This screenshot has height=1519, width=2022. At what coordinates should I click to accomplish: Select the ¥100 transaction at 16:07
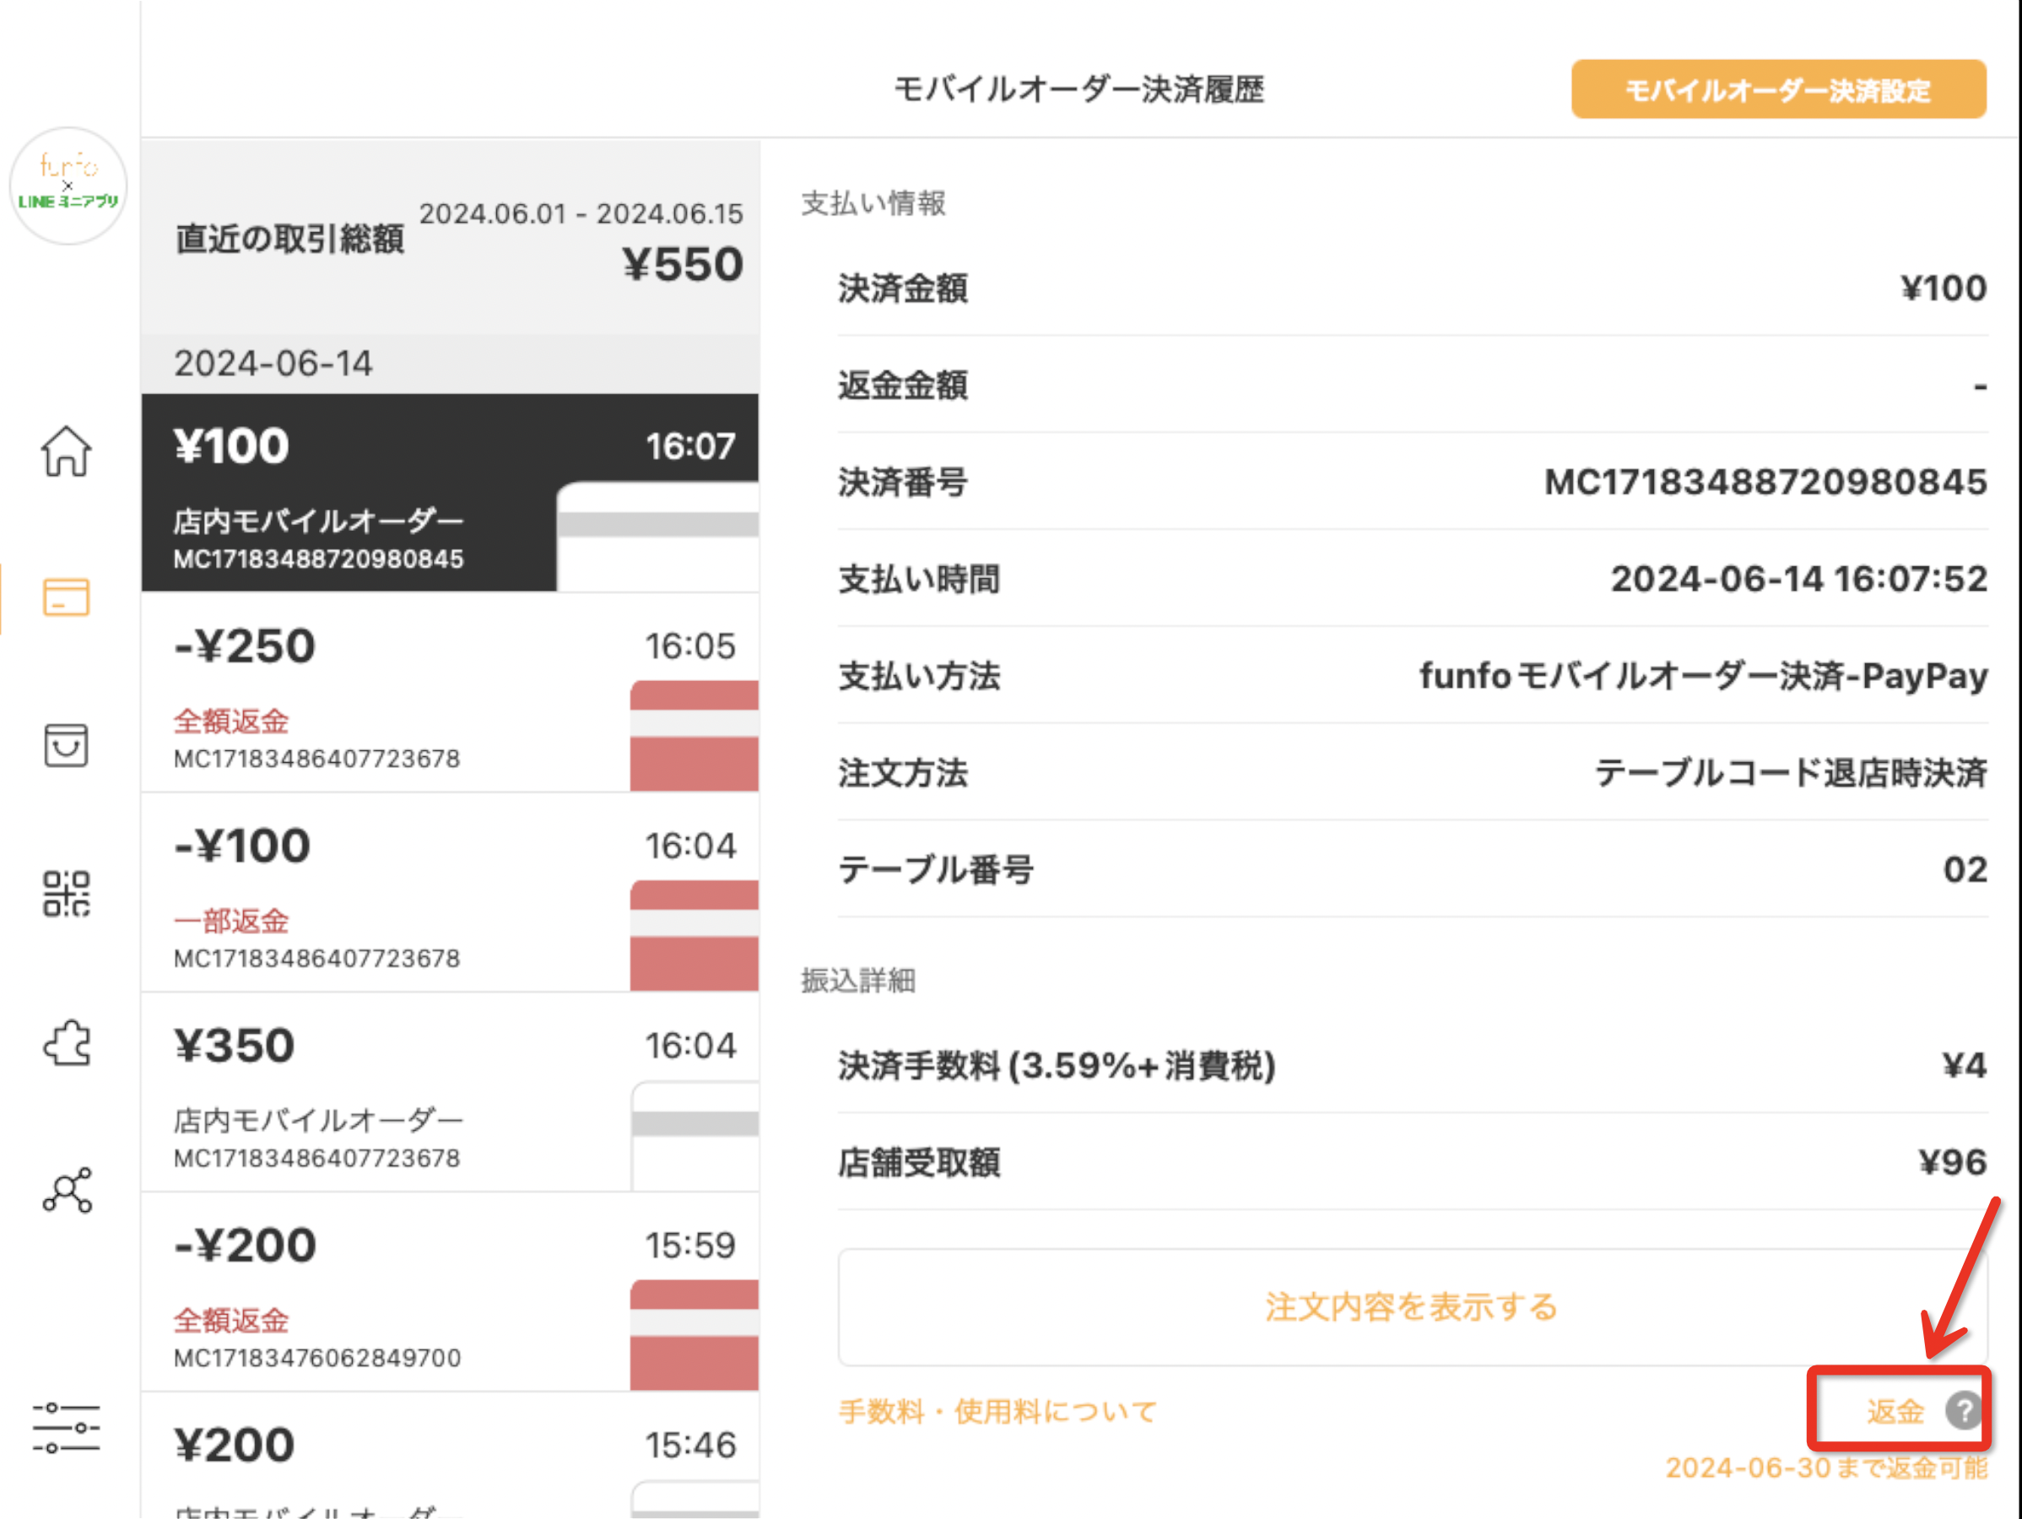tap(450, 493)
